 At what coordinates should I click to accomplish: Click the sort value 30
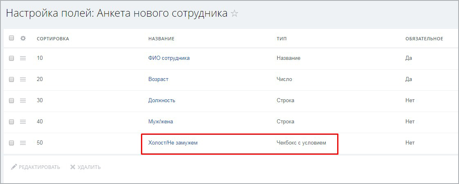tap(40, 101)
